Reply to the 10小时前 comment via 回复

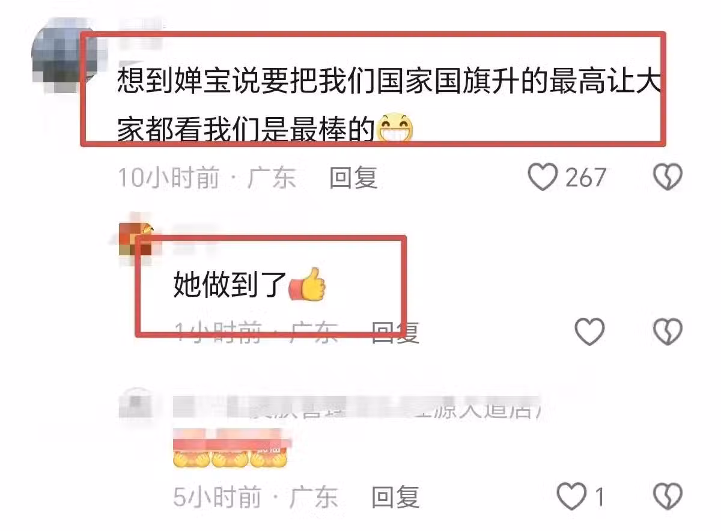pyautogui.click(x=353, y=178)
